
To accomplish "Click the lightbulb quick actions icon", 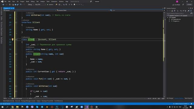I will click(x=13, y=39).
